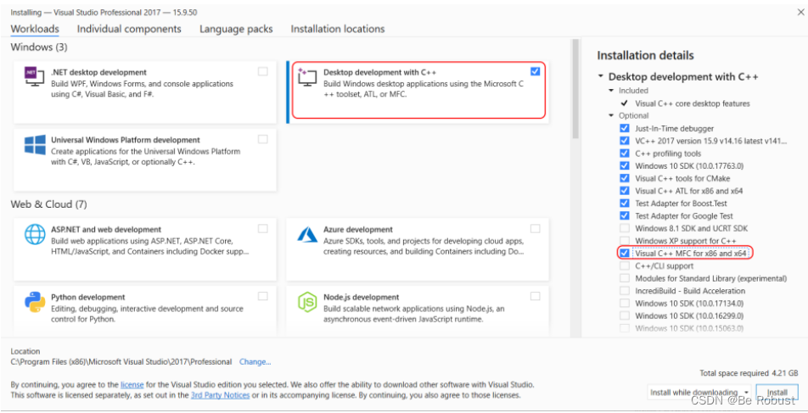Uncheck Test Adapter for Google Test

pyautogui.click(x=625, y=215)
